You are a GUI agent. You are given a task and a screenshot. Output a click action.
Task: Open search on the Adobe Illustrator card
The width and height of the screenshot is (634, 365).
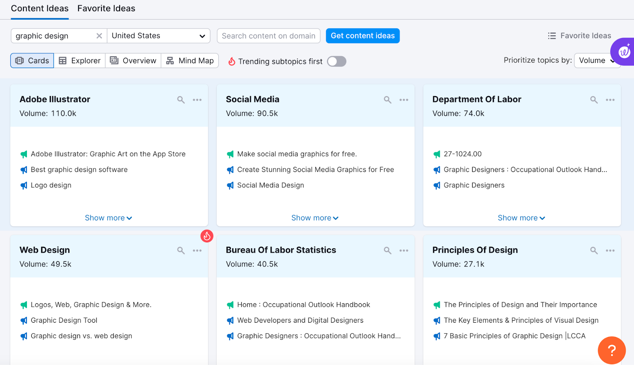click(x=181, y=100)
